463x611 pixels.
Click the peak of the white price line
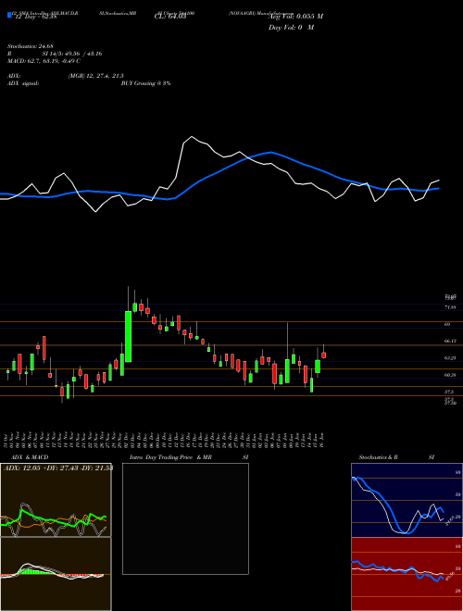click(192, 137)
